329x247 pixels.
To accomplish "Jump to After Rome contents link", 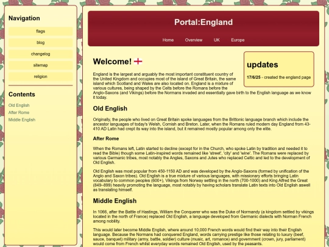I will 19,113.
